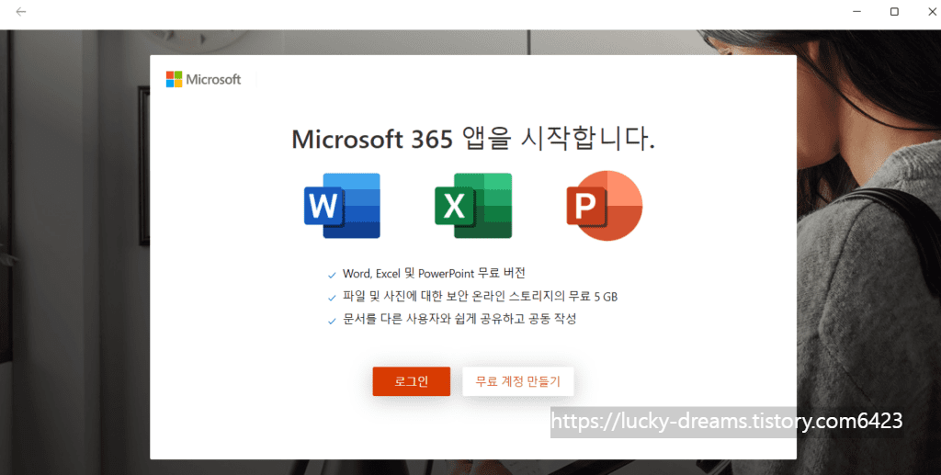Click the PowerPoint app icon
The height and width of the screenshot is (475, 941).
tap(605, 206)
